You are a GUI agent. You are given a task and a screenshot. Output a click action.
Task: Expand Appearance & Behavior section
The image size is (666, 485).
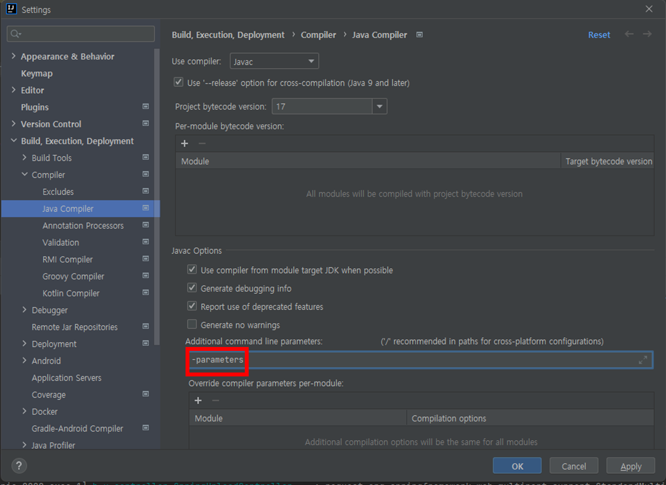(x=13, y=56)
